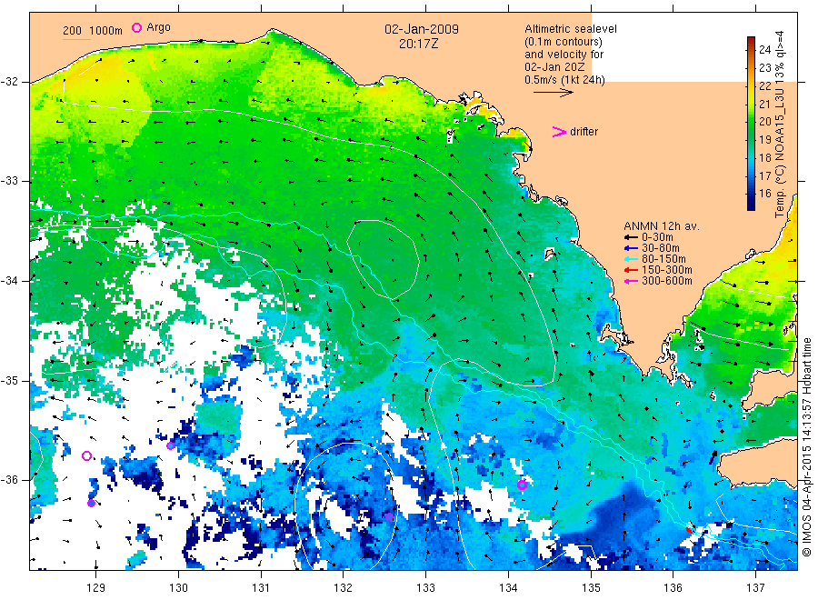
Task: Click the '150-300m' depth label
Action: (667, 270)
